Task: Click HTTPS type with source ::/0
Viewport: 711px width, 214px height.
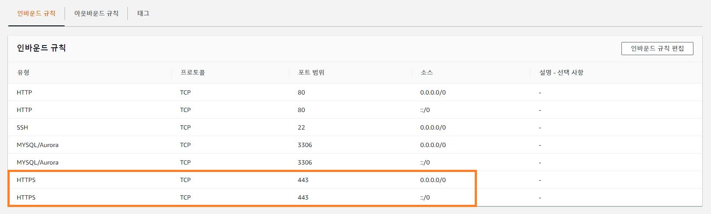Action: [x=26, y=197]
